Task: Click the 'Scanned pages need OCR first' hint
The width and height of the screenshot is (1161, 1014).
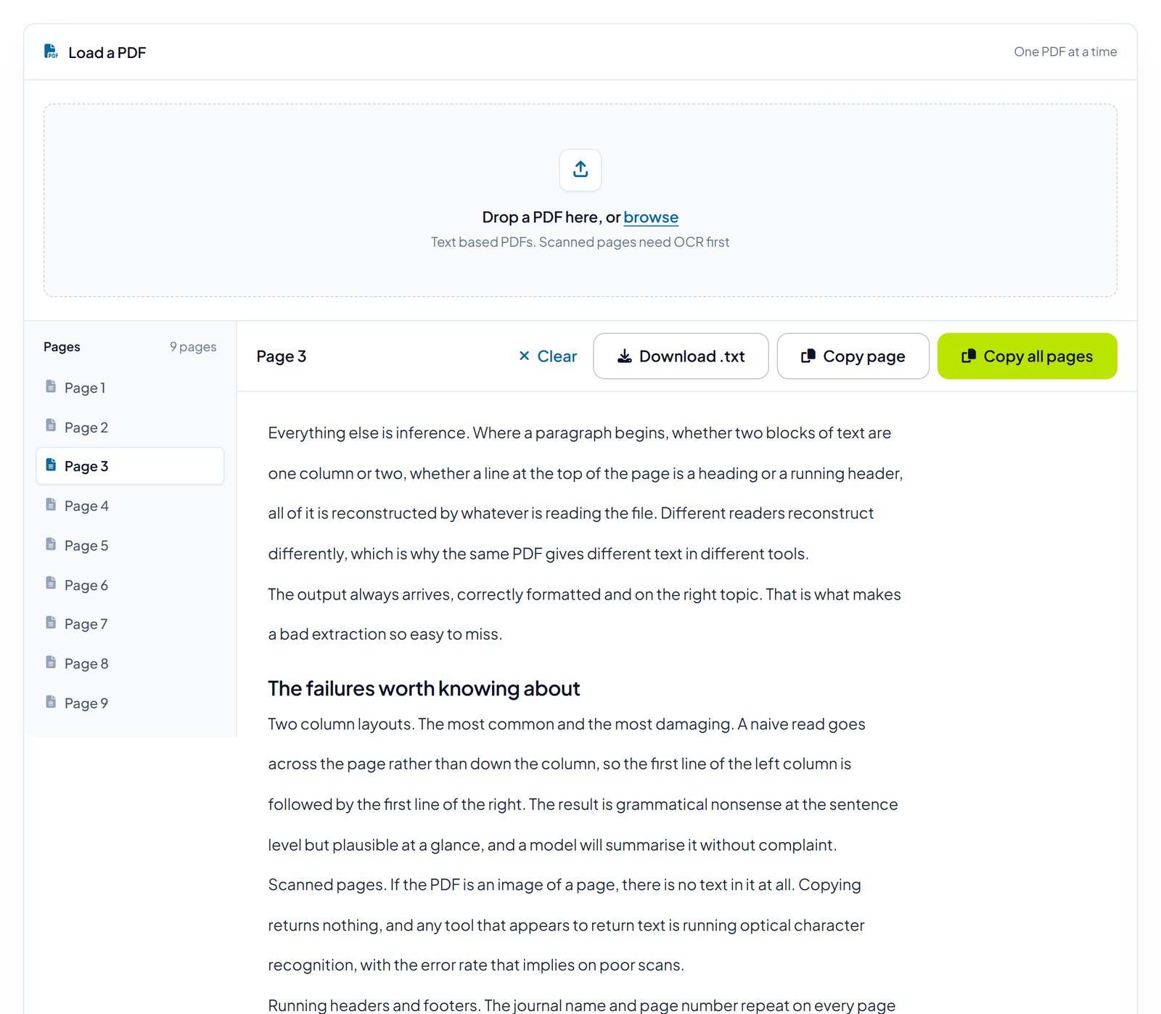Action: pos(634,242)
